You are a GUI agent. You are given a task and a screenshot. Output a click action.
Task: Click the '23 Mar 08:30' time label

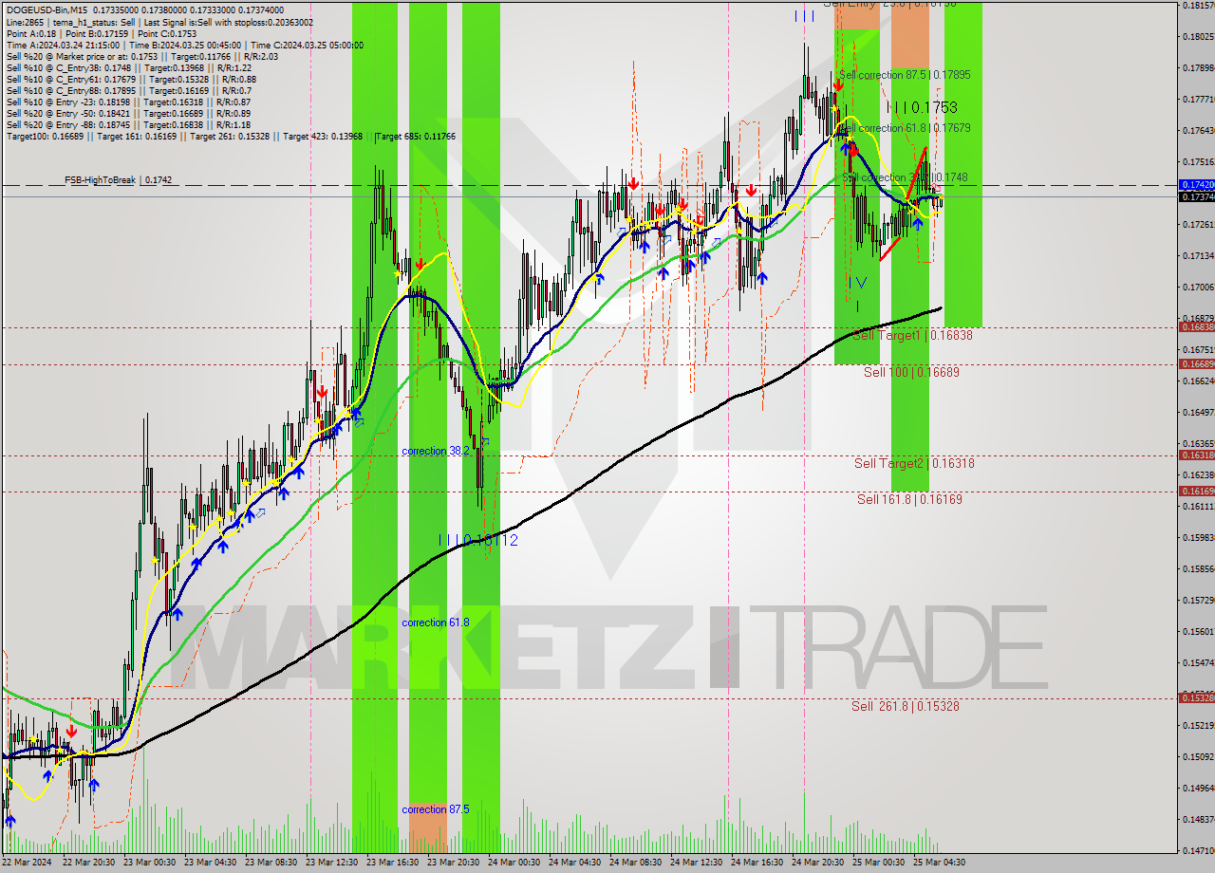(x=272, y=863)
